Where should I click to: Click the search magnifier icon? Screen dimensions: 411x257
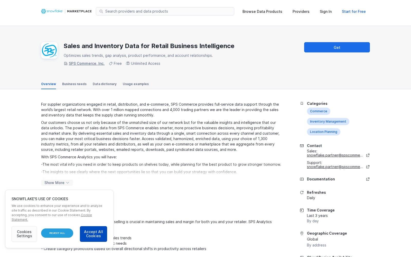(x=101, y=11)
